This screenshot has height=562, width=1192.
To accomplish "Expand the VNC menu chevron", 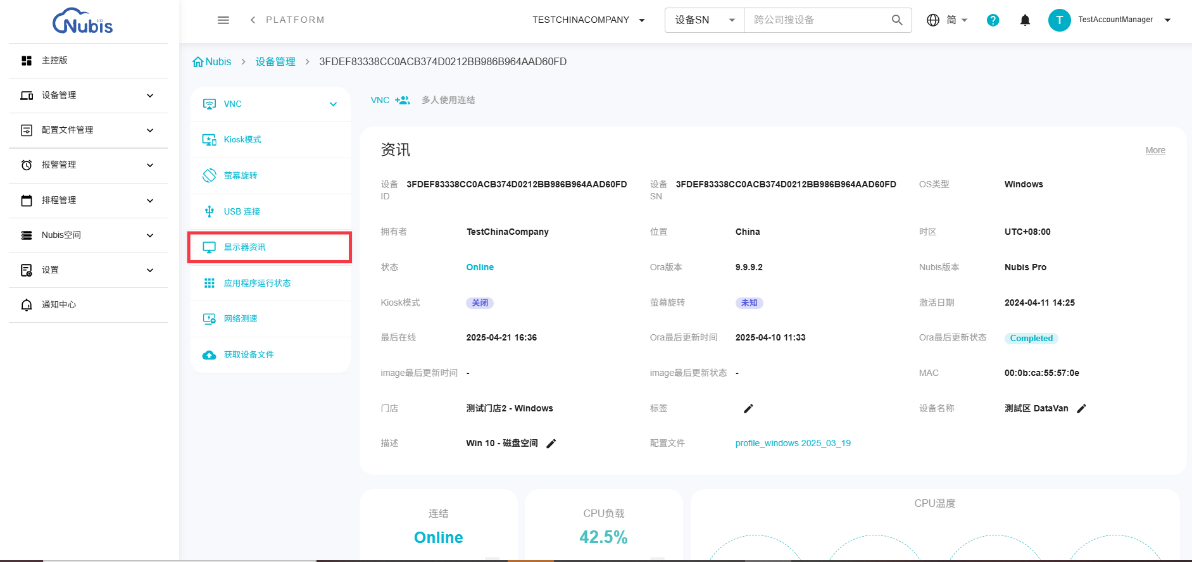I will click(x=334, y=104).
